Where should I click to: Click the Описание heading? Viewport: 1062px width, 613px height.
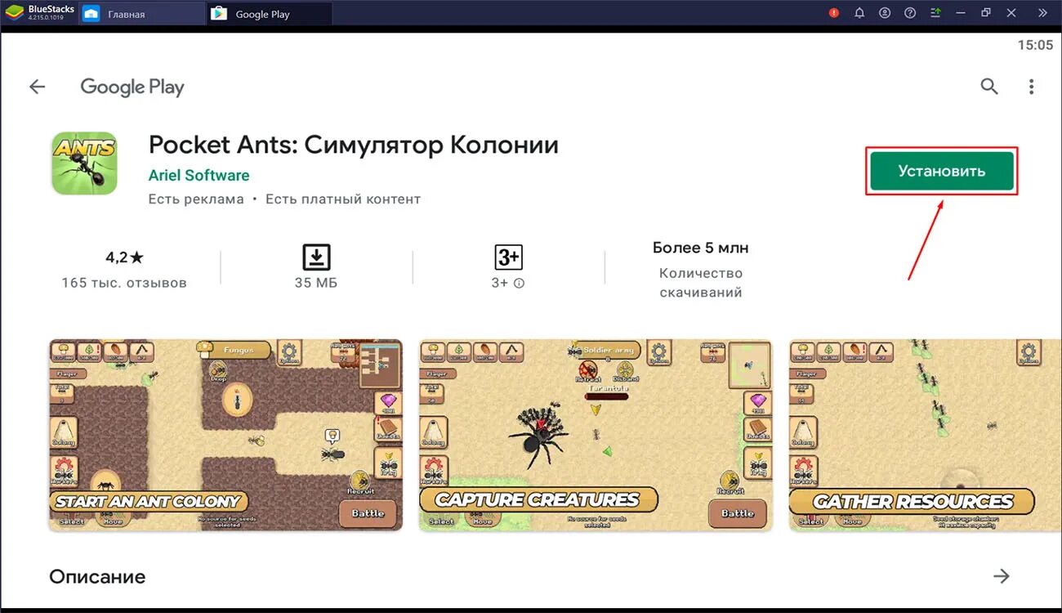point(97,576)
